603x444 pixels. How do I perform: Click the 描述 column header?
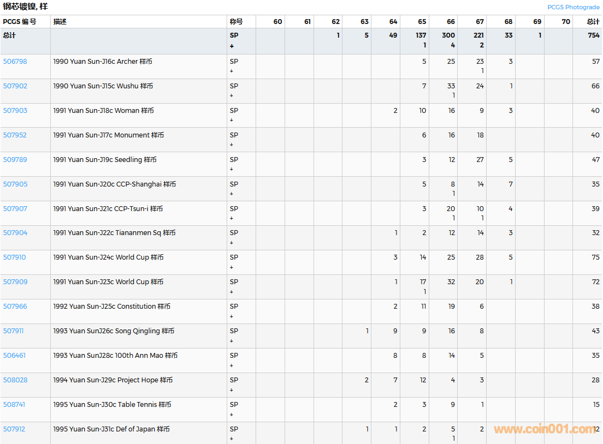click(x=60, y=22)
